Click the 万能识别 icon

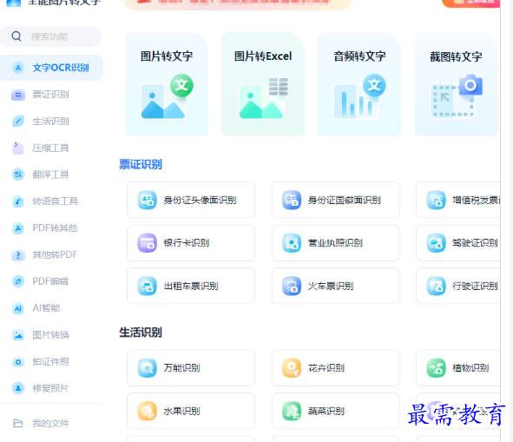point(147,368)
